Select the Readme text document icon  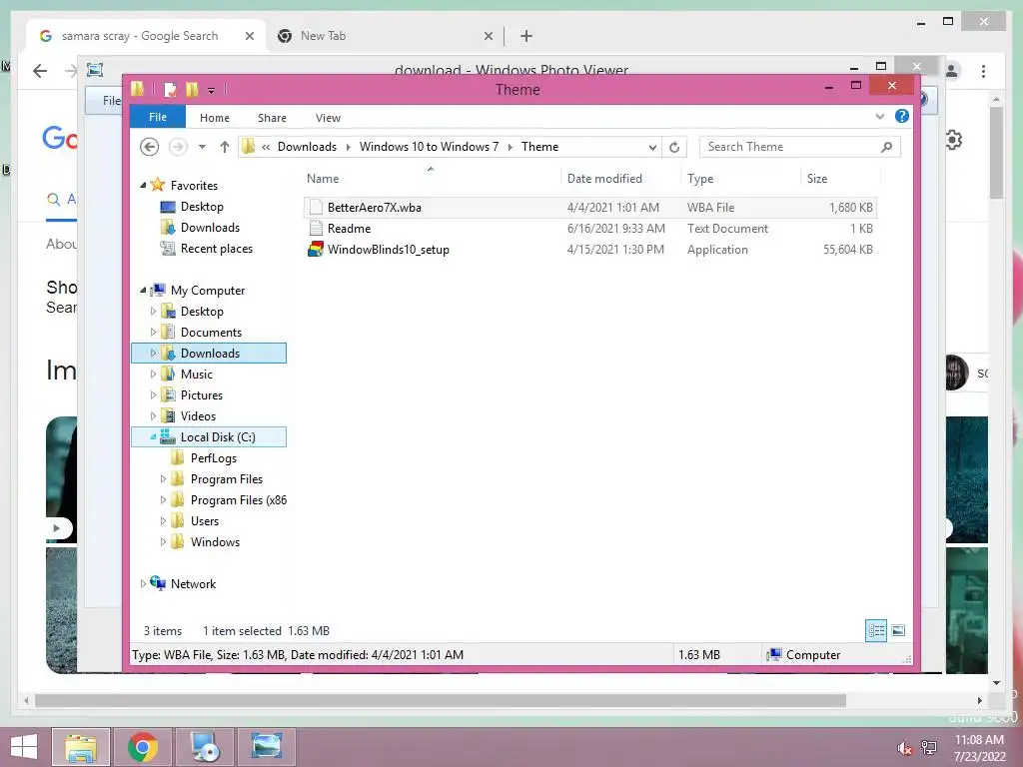tap(316, 229)
